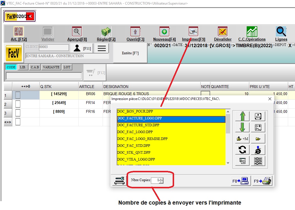Click the article search input field

(44, 76)
